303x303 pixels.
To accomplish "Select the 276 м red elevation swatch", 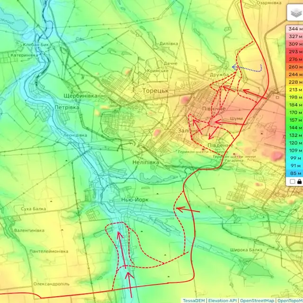I will 294,59.
